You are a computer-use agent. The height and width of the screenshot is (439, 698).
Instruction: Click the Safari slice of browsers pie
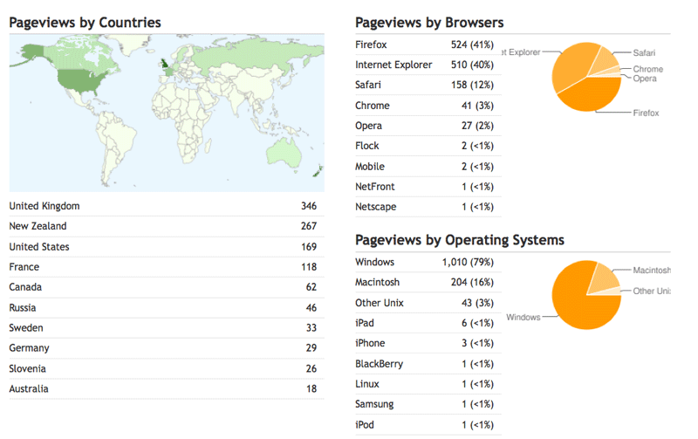pos(605,60)
